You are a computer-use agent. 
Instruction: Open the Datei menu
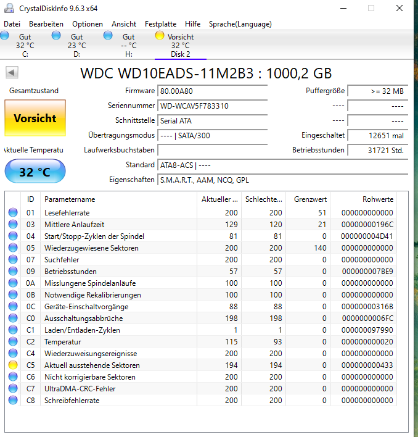12,24
